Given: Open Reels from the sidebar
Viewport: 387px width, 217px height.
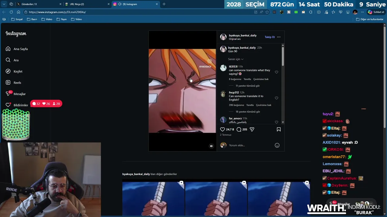Looking at the screenshot, I should point(13,83).
